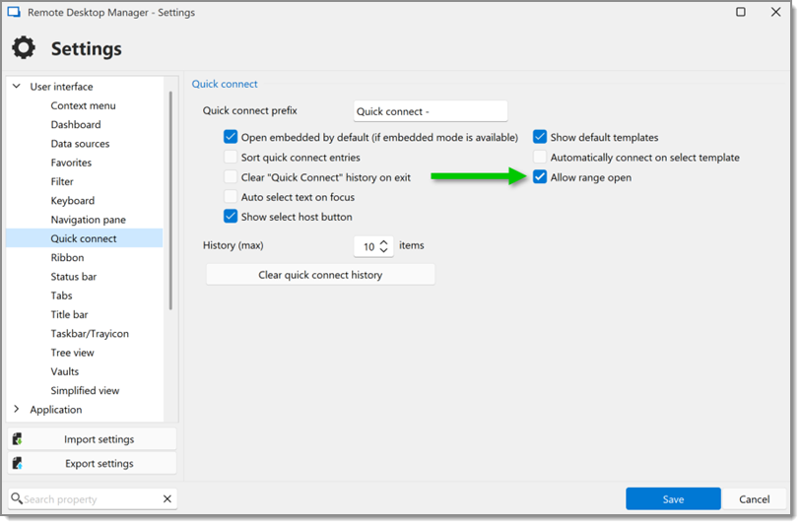
Task: Open Simplified view settings
Action: click(85, 391)
